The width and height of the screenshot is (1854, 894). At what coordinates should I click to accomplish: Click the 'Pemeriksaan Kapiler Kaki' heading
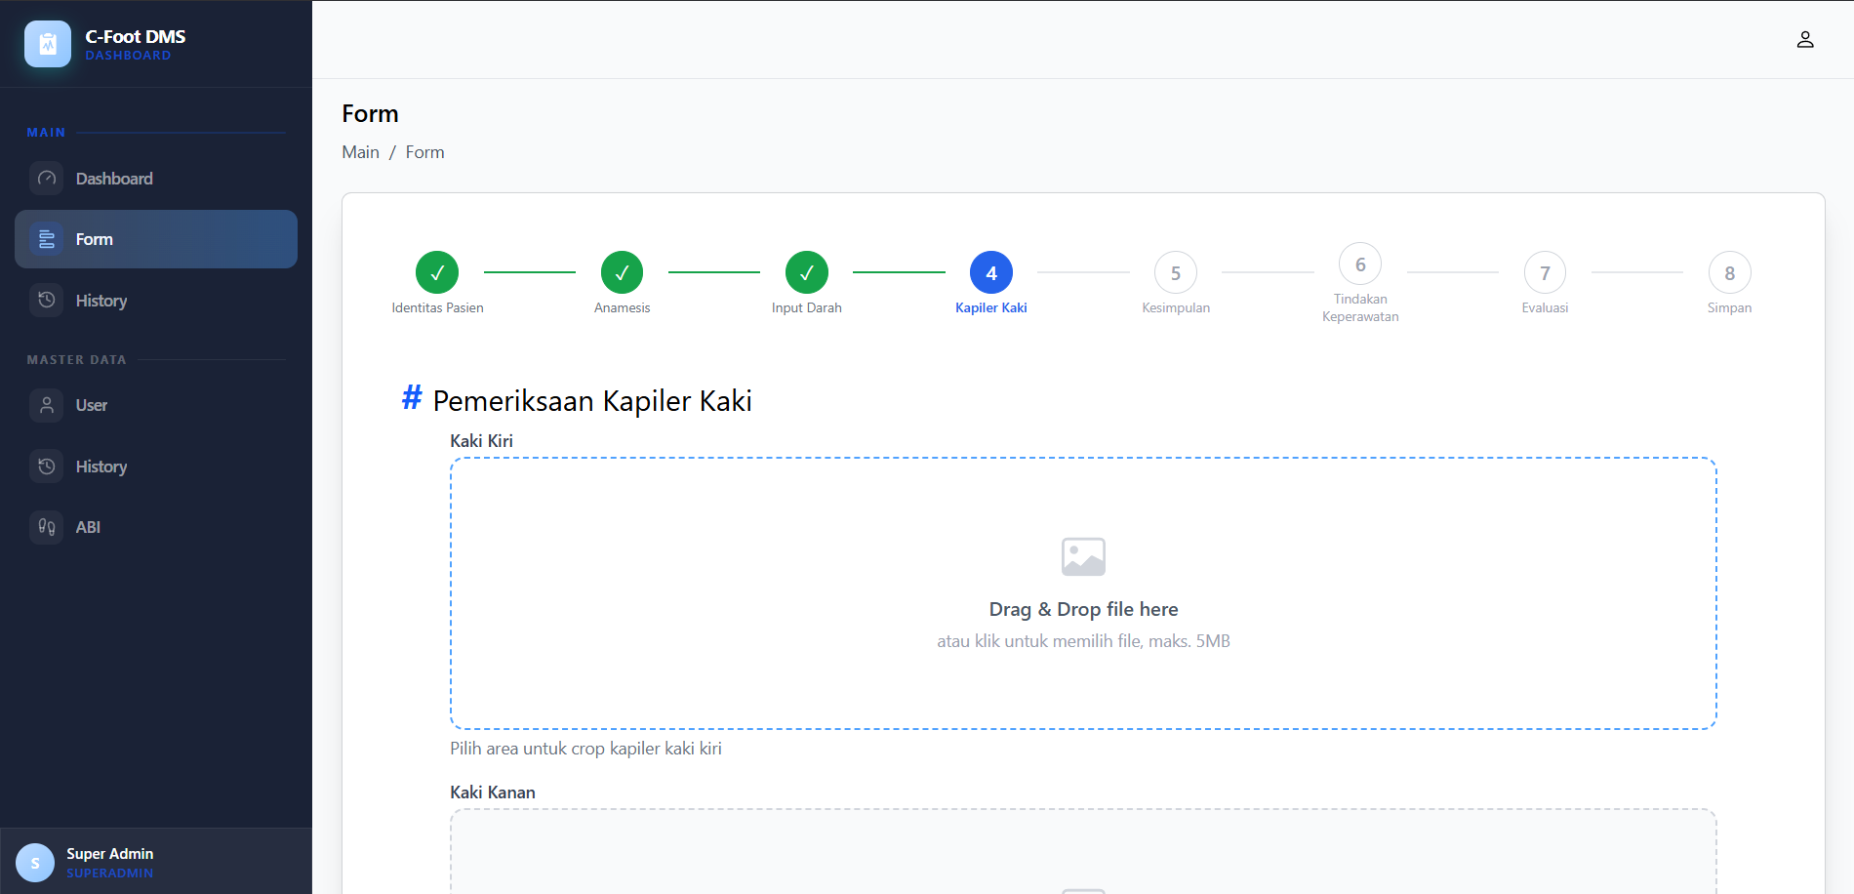(x=592, y=400)
